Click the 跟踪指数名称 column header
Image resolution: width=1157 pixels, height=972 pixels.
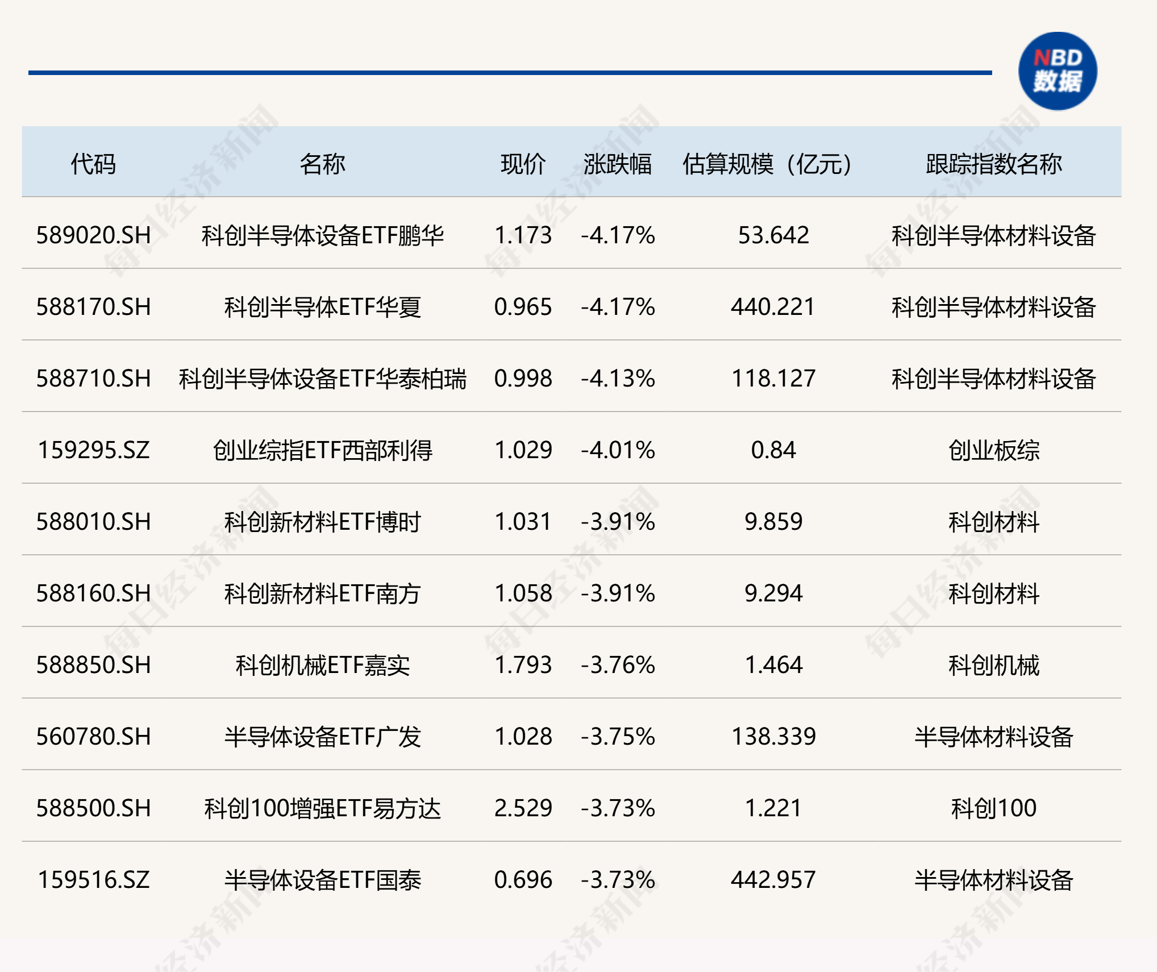[x=994, y=164]
